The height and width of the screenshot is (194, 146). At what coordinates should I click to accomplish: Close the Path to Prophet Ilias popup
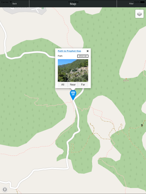87,51
